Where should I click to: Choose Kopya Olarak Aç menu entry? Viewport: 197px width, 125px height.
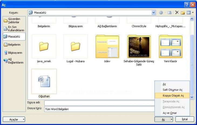[172, 96]
